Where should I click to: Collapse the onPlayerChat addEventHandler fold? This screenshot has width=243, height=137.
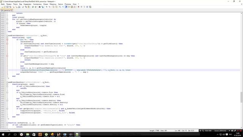7,35
